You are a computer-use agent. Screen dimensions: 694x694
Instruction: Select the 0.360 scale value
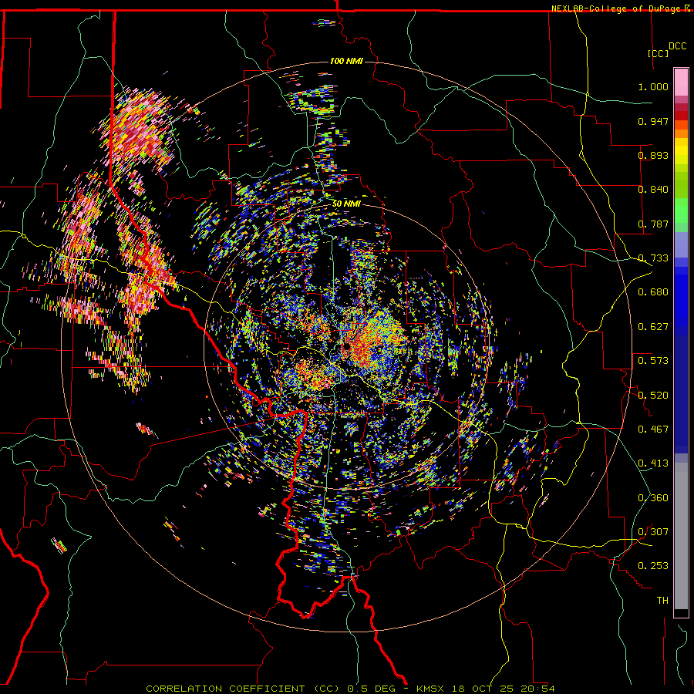(x=653, y=498)
